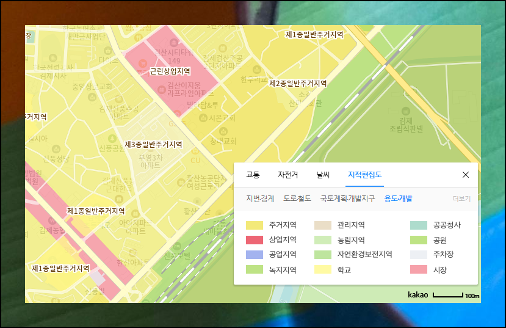Click the 검산이지움 라프라임아파트 icon
The width and height of the screenshot is (506, 328).
coord(161,89)
